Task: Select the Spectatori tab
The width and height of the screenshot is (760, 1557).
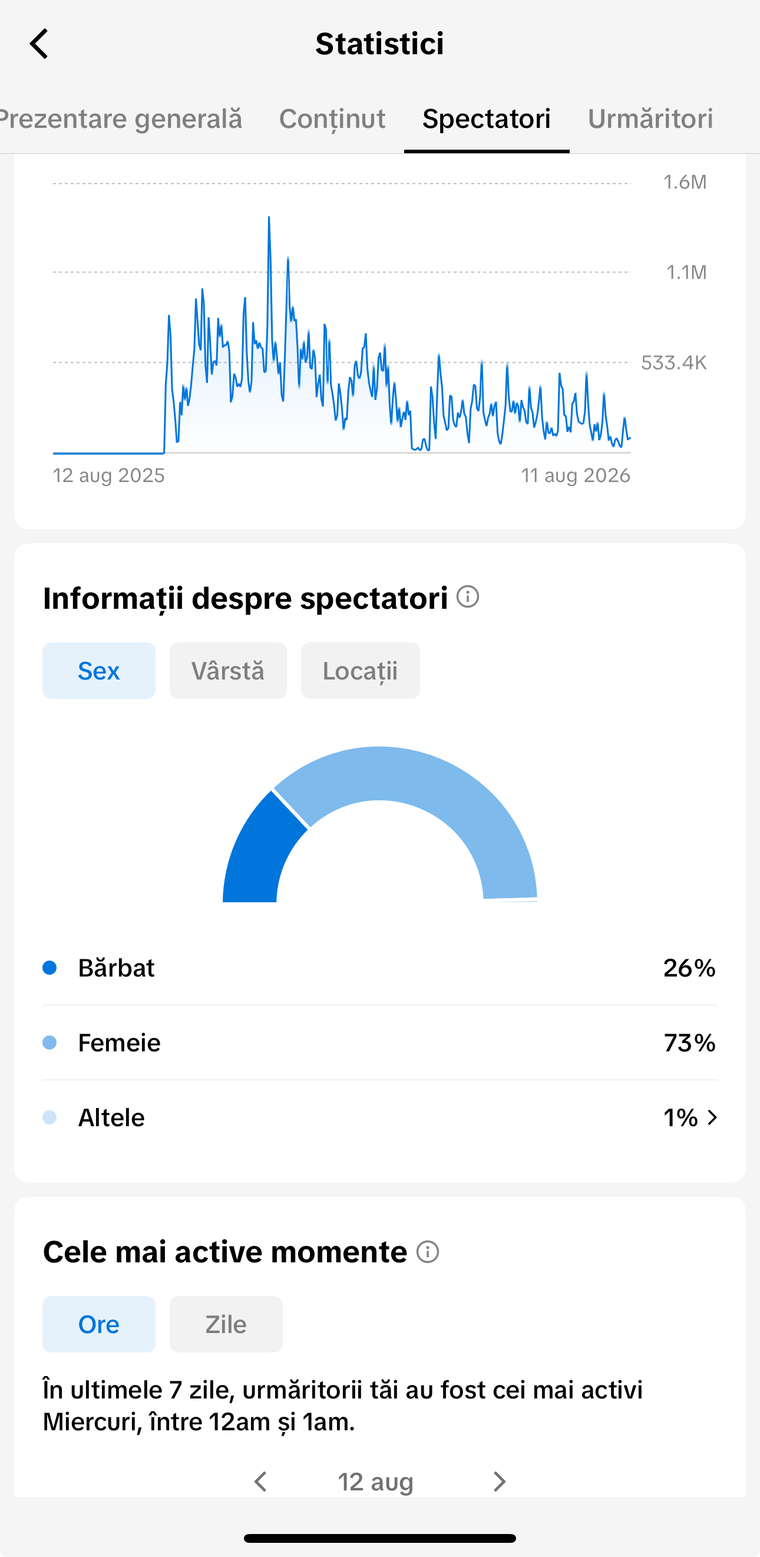Action: click(486, 118)
